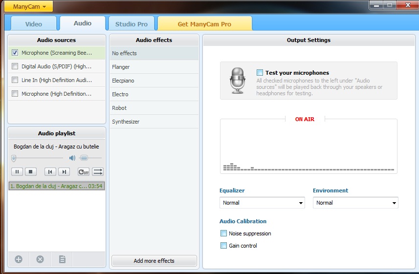Minimize the ManyCam window
This screenshot has width=419, height=274.
pyautogui.click(x=376, y=5)
